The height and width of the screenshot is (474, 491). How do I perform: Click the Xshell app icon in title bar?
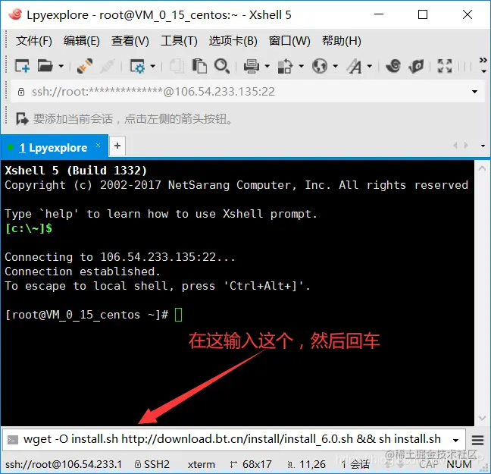15,14
